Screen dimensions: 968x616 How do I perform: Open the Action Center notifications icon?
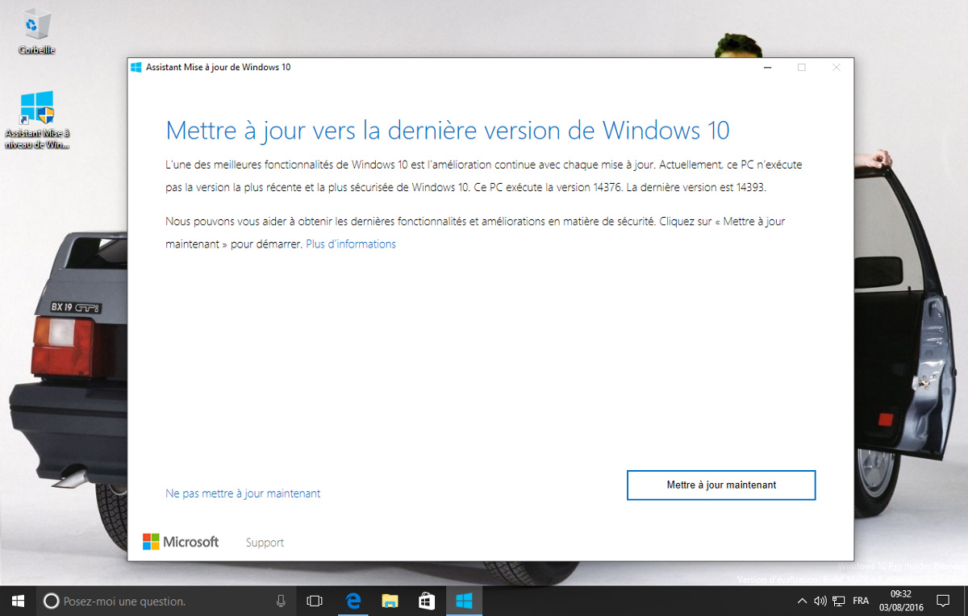click(943, 601)
